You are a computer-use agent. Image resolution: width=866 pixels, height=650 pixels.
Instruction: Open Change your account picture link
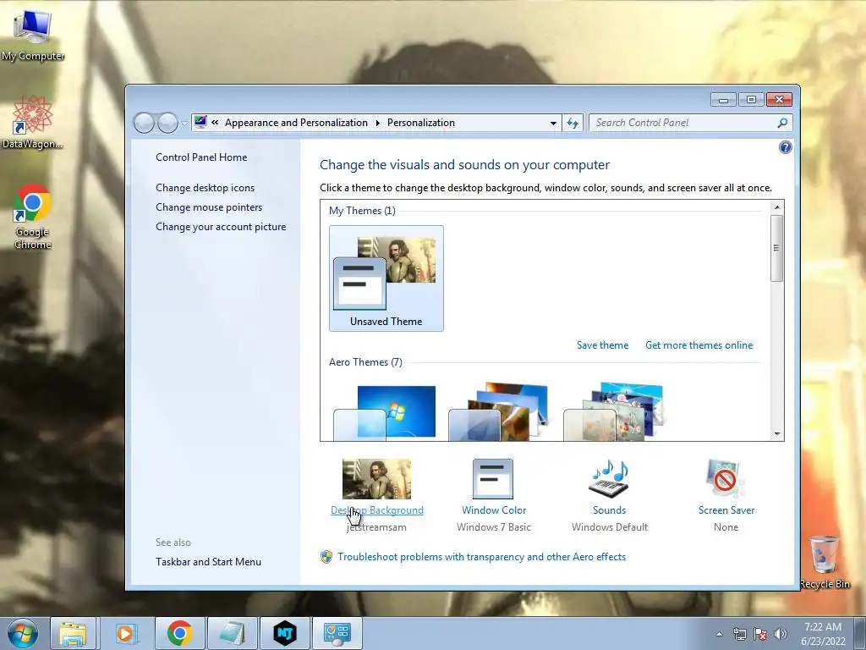click(221, 227)
